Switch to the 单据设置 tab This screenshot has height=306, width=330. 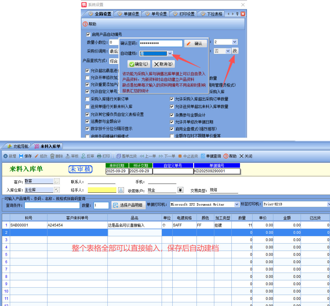click(x=128, y=14)
